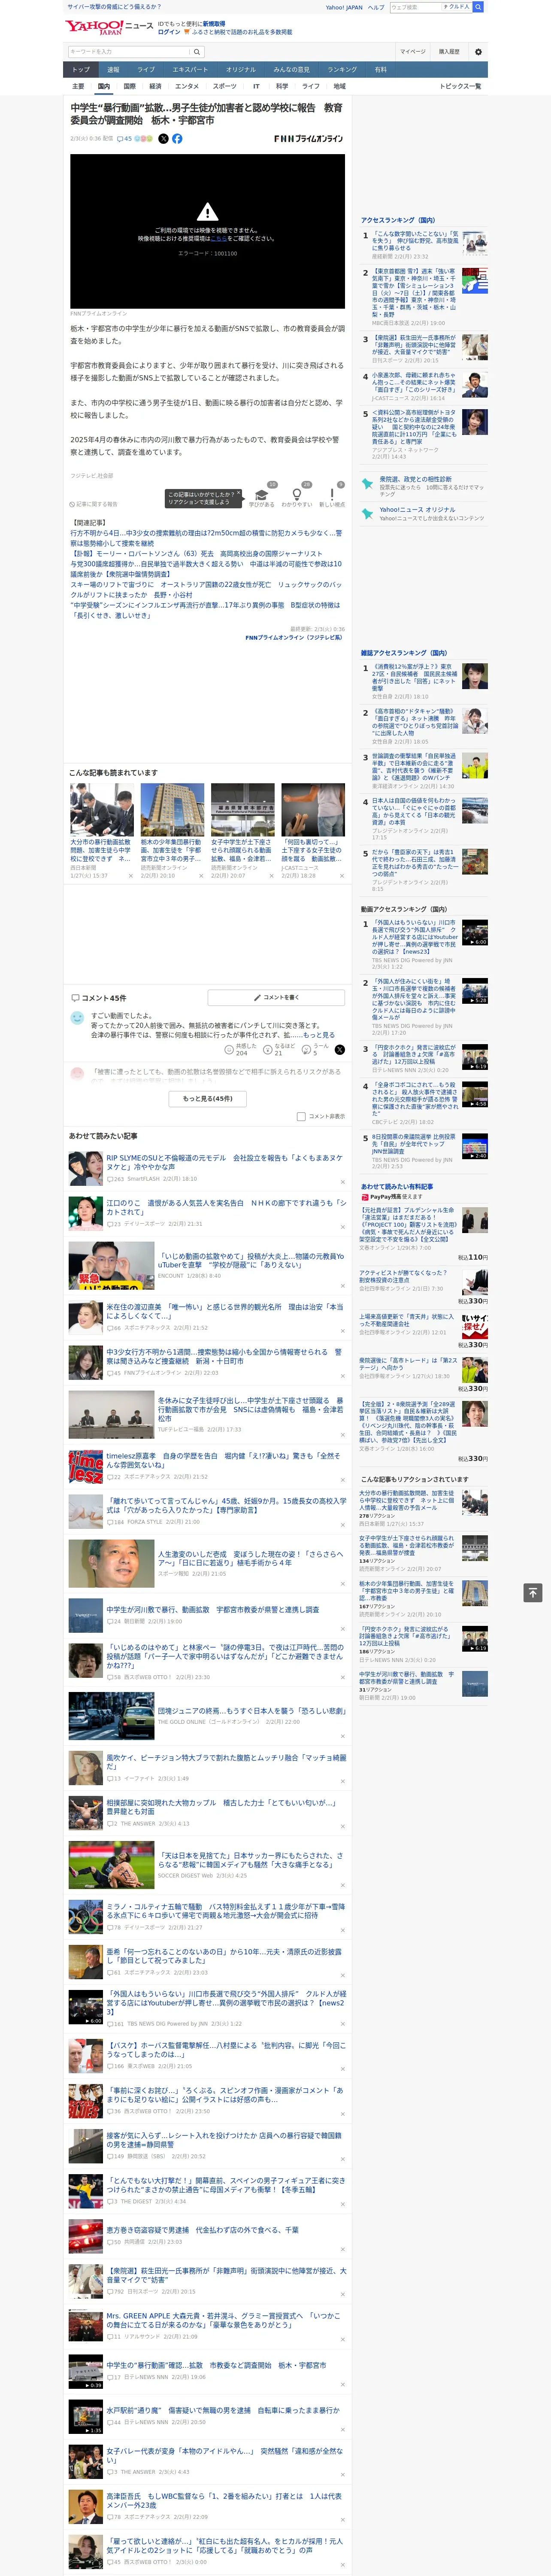Image resolution: width=551 pixels, height=2576 pixels.
Task: Open the 購入履歴 link
Action: 449,51
